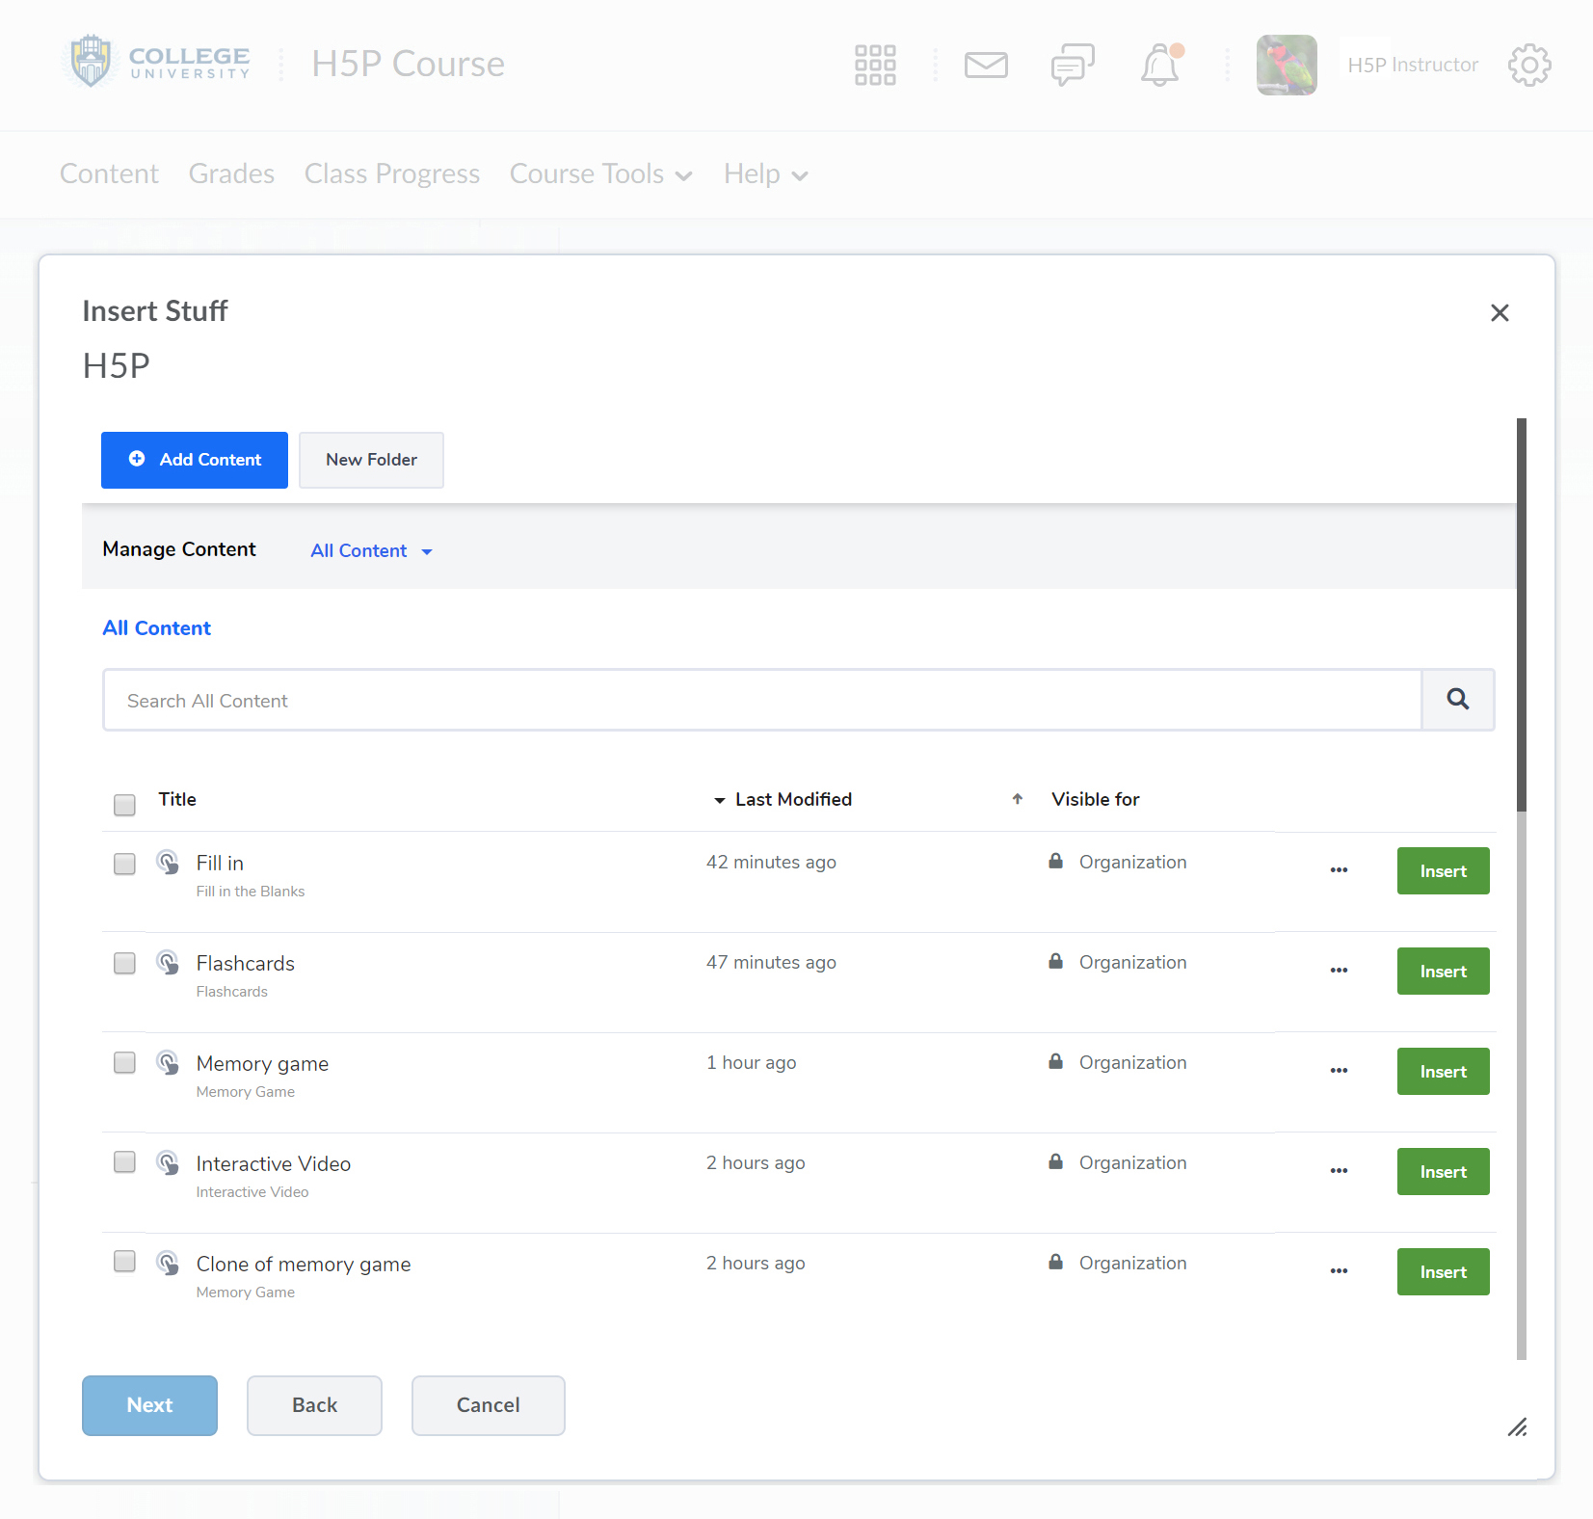Insert the Clone of memory game item

pos(1443,1271)
